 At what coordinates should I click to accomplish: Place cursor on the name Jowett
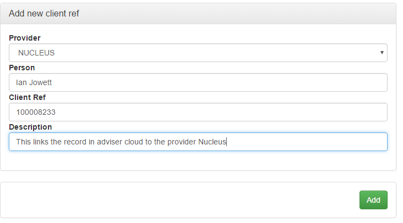coord(40,82)
